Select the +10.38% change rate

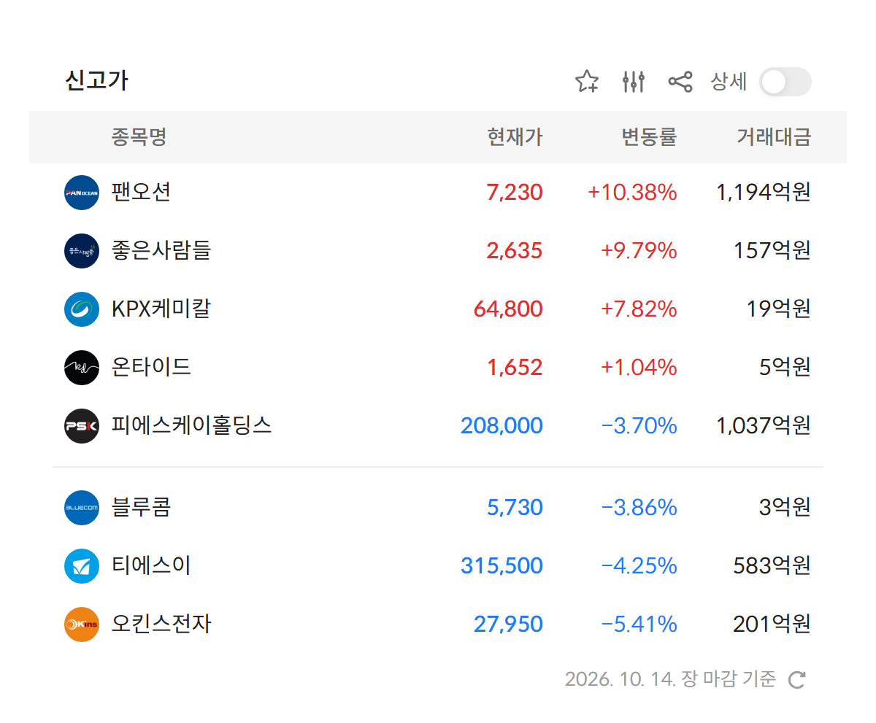(x=632, y=193)
